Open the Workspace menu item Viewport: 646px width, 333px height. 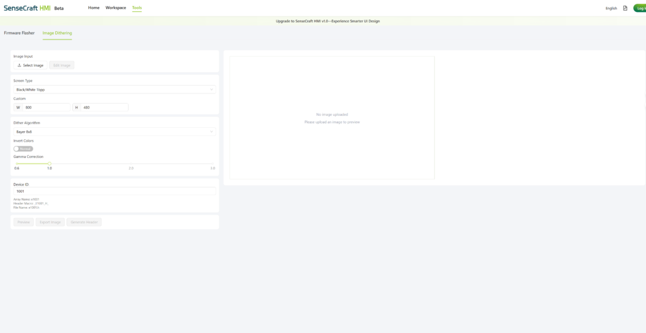click(x=115, y=8)
